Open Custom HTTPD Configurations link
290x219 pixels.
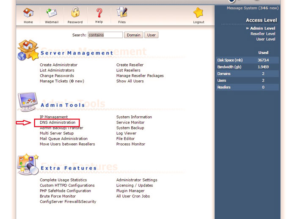coord(67,185)
